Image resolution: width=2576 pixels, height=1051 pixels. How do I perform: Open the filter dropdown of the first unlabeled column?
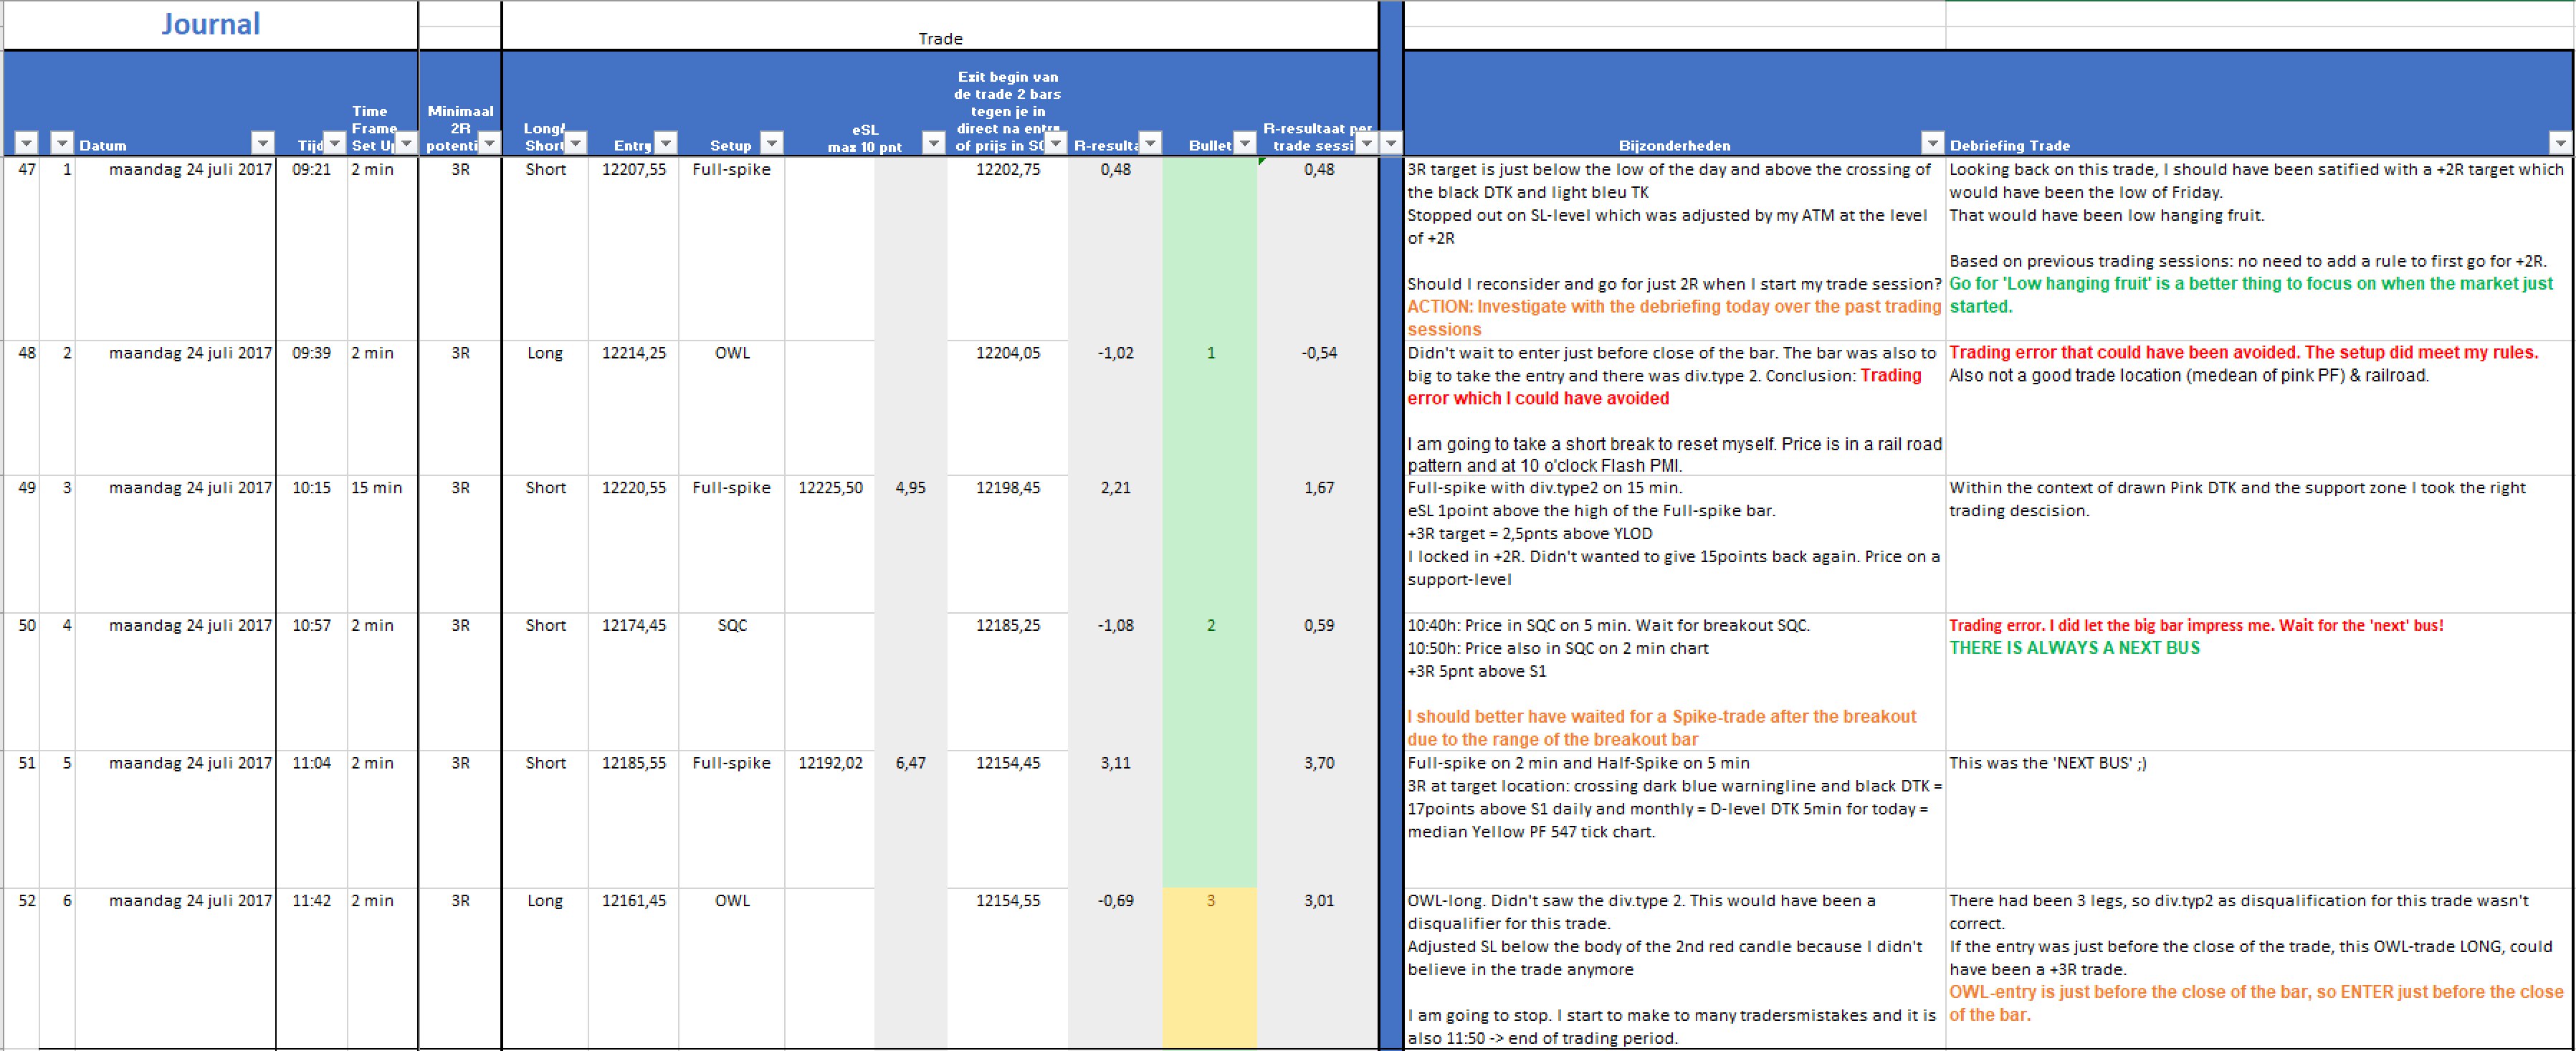(27, 143)
